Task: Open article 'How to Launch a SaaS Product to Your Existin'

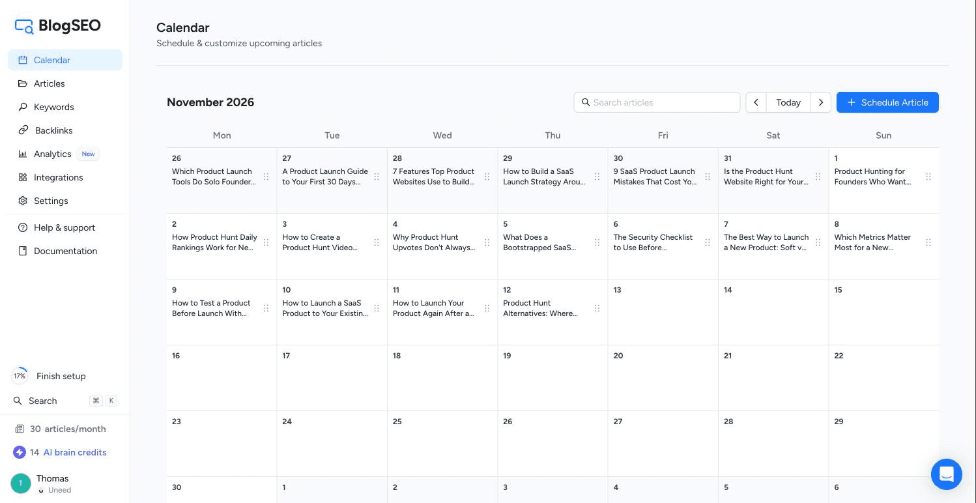Action: [325, 308]
